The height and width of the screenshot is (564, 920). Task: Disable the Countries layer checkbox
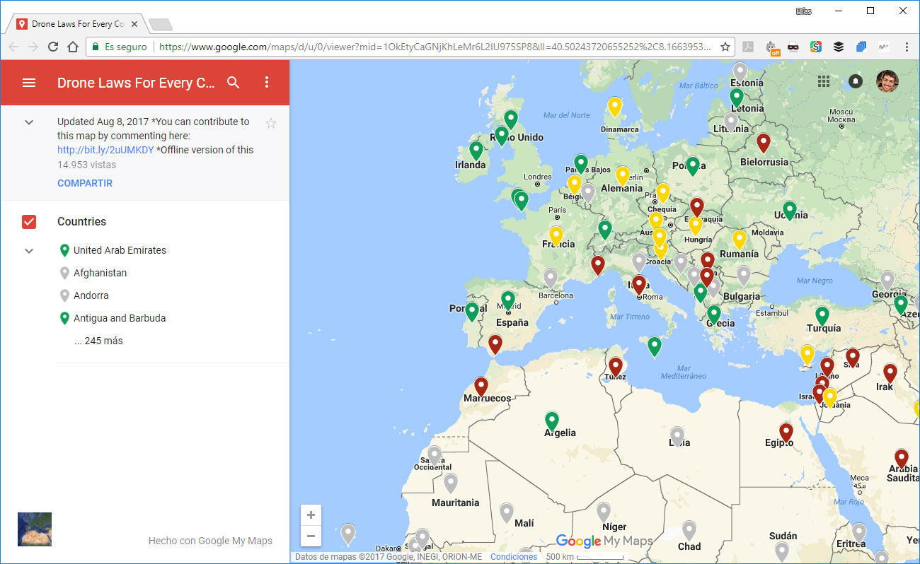click(x=28, y=221)
